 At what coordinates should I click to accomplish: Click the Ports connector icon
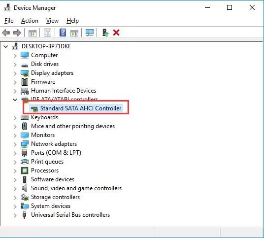25,153
